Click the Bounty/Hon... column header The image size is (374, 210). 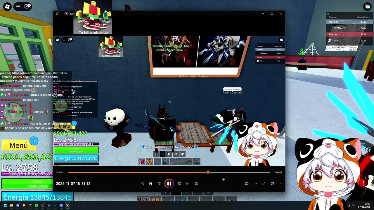tap(363, 17)
